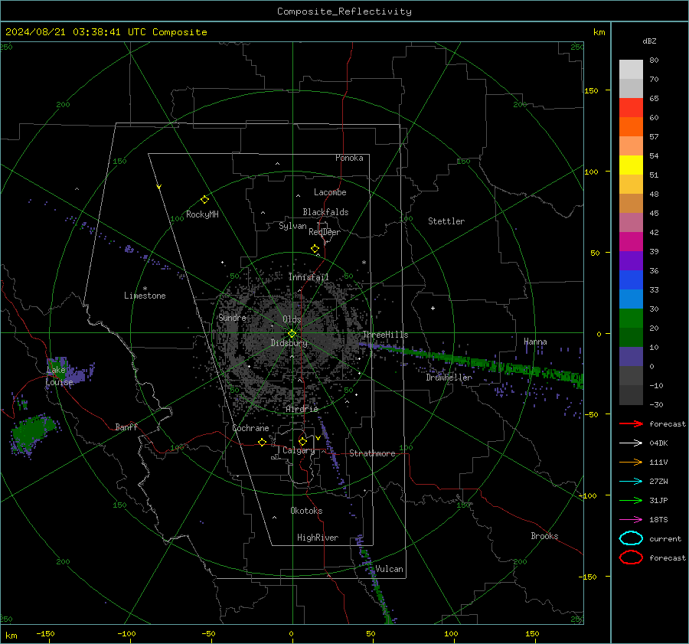Click the yellow diamond marker near Cochrane
This screenshot has height=644, width=689.
coord(263,442)
